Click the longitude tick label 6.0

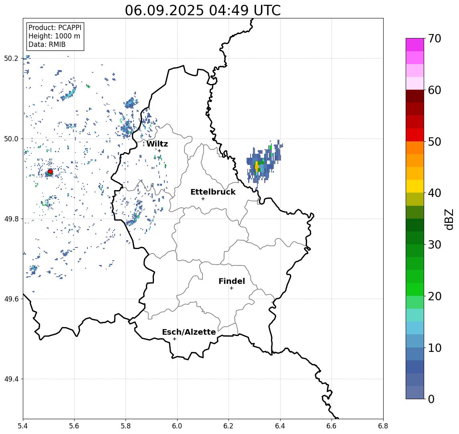177,426
